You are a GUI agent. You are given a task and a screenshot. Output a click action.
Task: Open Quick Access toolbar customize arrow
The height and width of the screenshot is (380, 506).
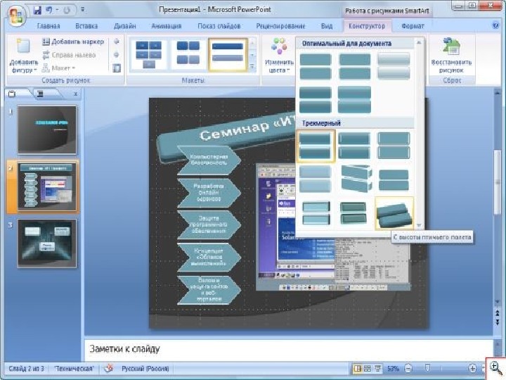tap(83, 10)
